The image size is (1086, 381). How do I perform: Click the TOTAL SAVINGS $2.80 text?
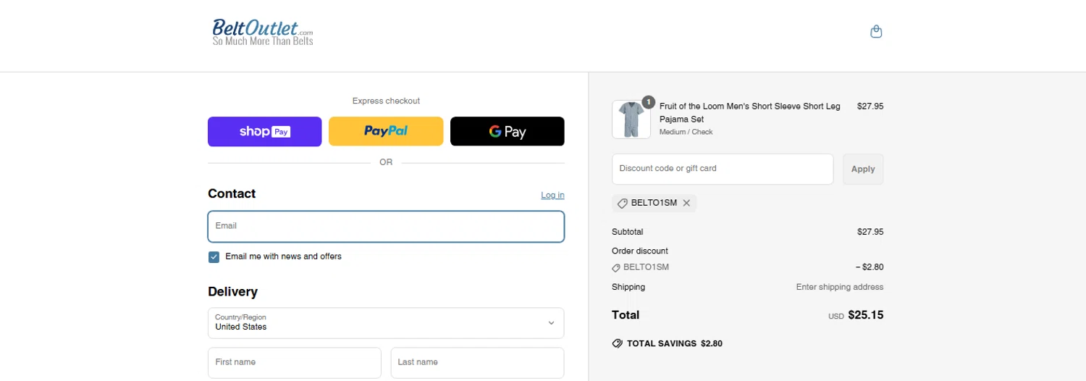click(x=675, y=343)
